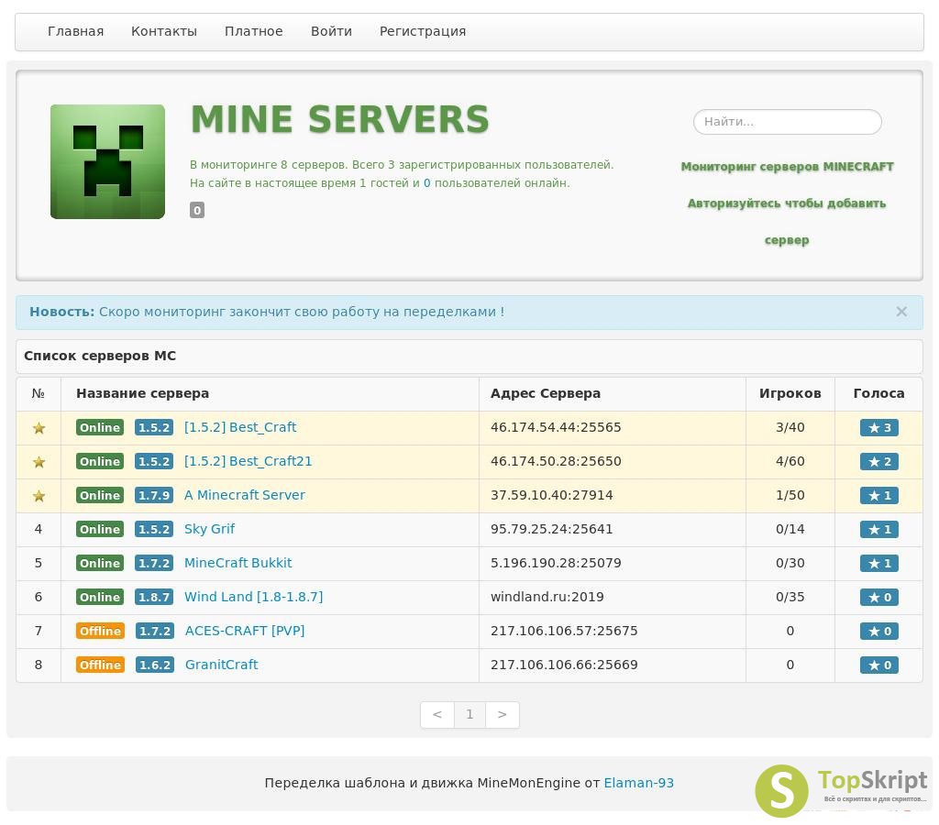The width and height of the screenshot is (939, 825).
Task: Vote using the star badge for GranitCraft
Action: tap(879, 665)
